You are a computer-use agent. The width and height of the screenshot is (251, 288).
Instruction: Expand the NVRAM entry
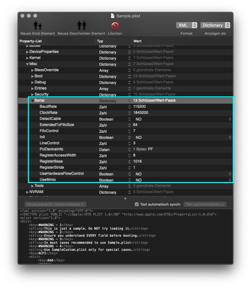[x=27, y=192]
